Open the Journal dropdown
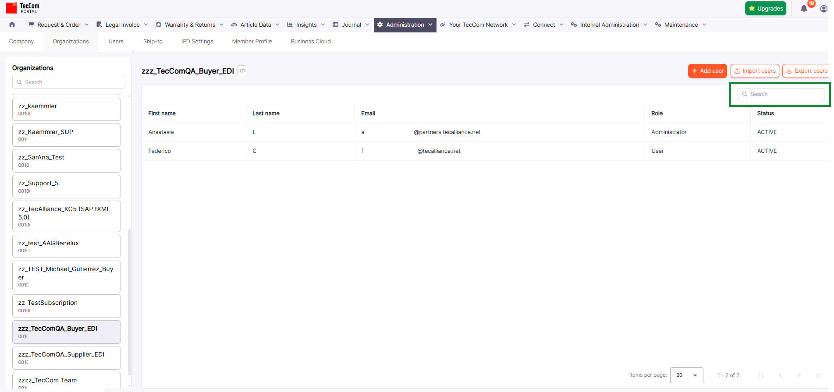Image resolution: width=834 pixels, height=392 pixels. point(351,25)
